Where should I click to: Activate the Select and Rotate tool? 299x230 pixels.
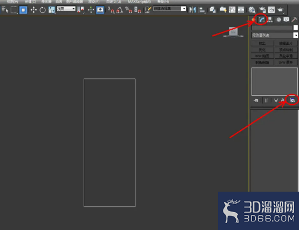[x=43, y=10]
